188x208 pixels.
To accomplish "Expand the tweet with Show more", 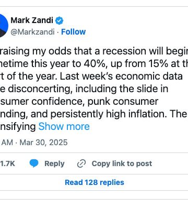I will pos(64,126).
